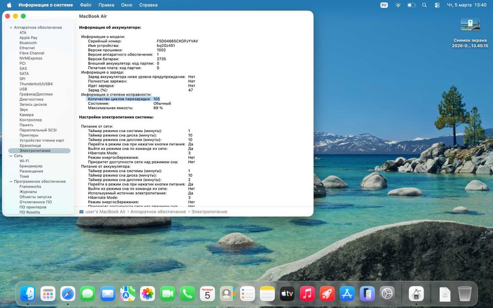This screenshot has width=493, height=308.
Task: Open the Downloads document stack in Dock
Action: (445, 294)
